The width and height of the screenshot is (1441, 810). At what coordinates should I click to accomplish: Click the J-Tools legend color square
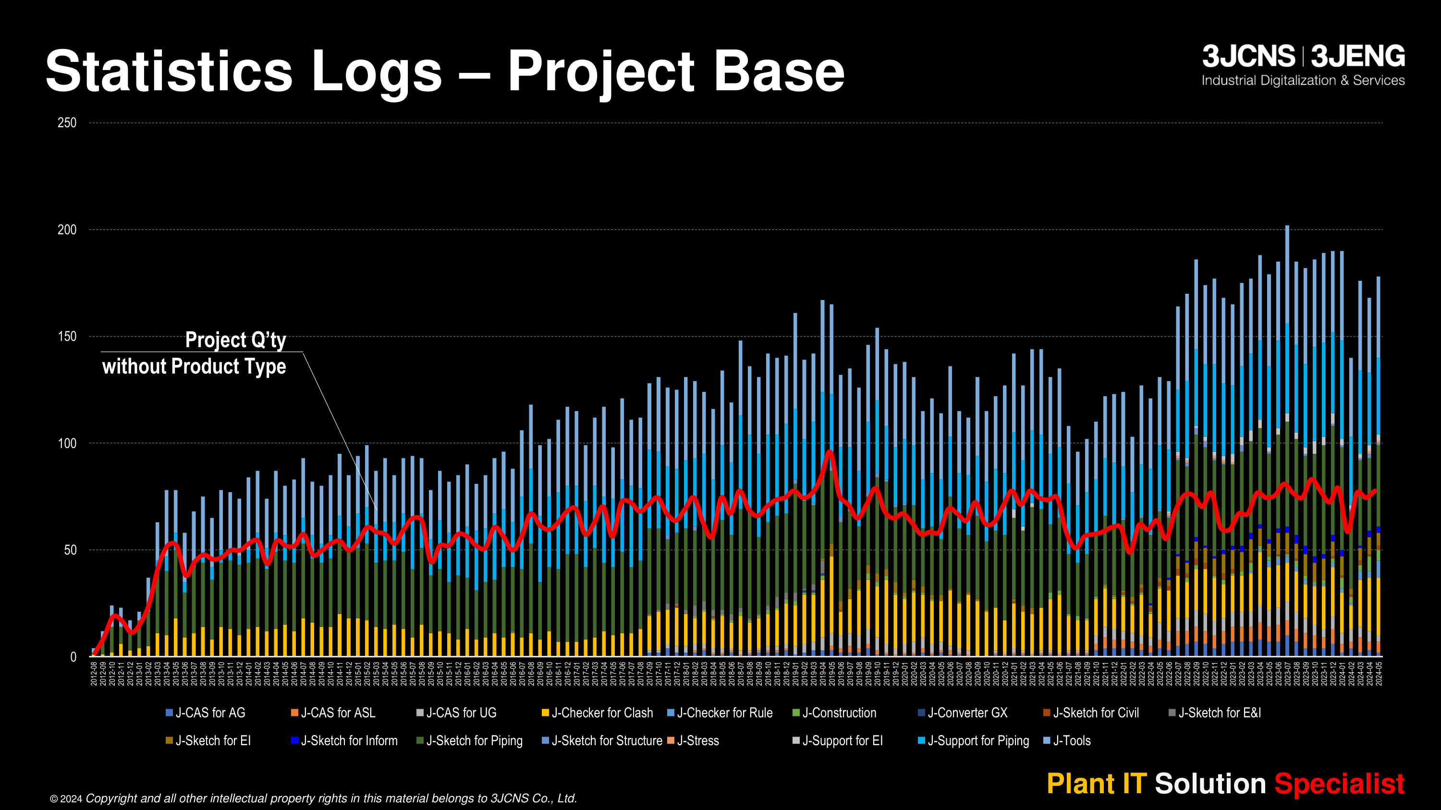(1046, 741)
